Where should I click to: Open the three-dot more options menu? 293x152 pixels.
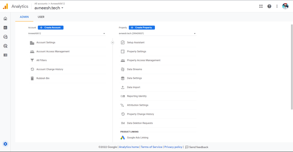[277, 6]
